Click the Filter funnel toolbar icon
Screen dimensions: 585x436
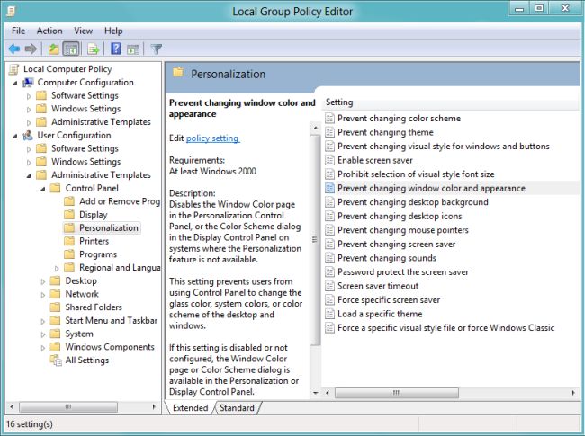157,49
